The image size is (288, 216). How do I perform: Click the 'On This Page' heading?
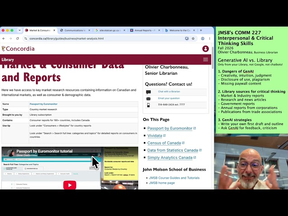tap(156, 120)
